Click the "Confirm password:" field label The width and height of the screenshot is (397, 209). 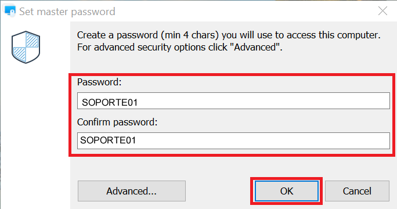(117, 122)
